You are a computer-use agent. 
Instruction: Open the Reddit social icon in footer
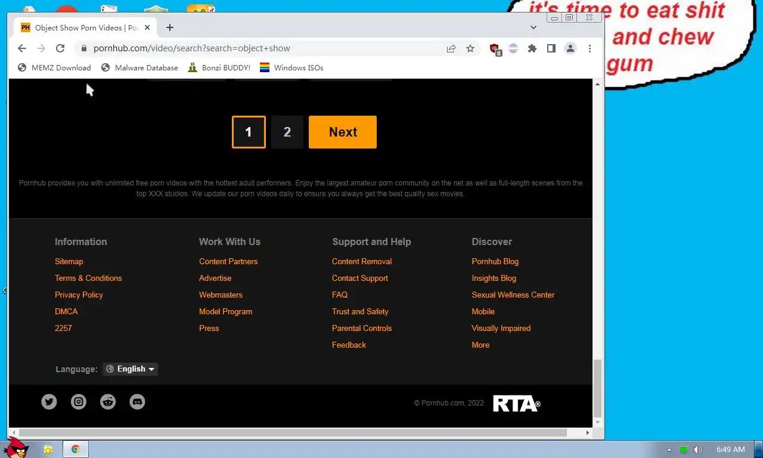(108, 402)
